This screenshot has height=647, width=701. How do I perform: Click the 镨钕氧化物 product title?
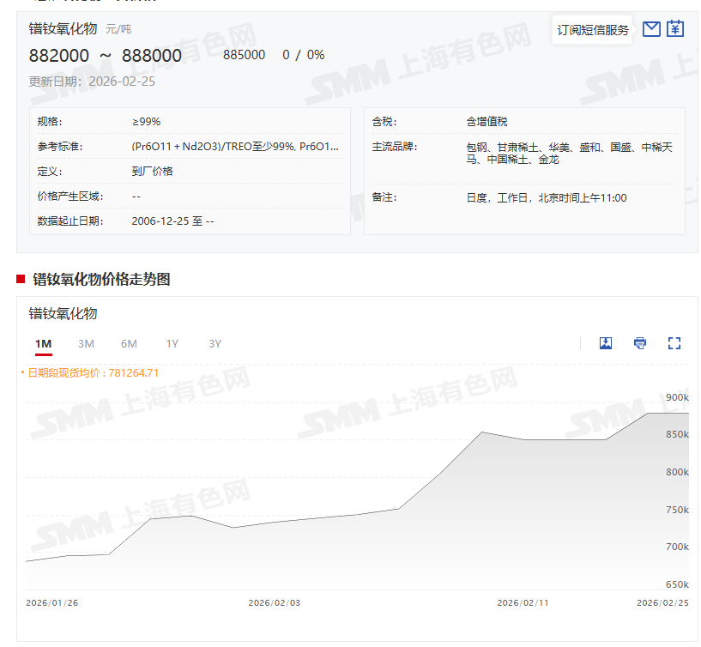(63, 28)
